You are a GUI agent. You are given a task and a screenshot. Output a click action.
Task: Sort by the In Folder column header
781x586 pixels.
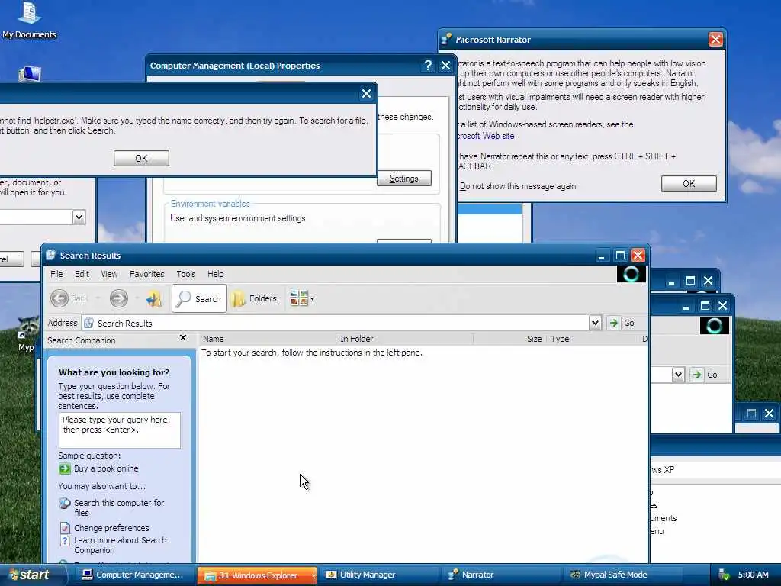point(404,339)
